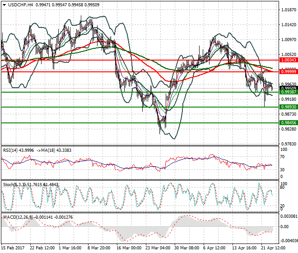Click RSI scale level 30

point(282,169)
